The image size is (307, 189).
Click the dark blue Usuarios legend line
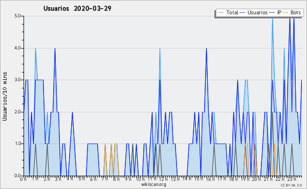(243, 13)
